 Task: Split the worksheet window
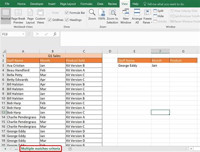[x=159, y=11]
